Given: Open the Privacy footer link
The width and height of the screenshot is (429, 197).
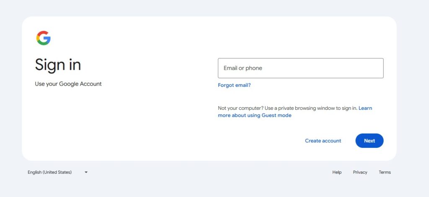Looking at the screenshot, I should point(360,172).
